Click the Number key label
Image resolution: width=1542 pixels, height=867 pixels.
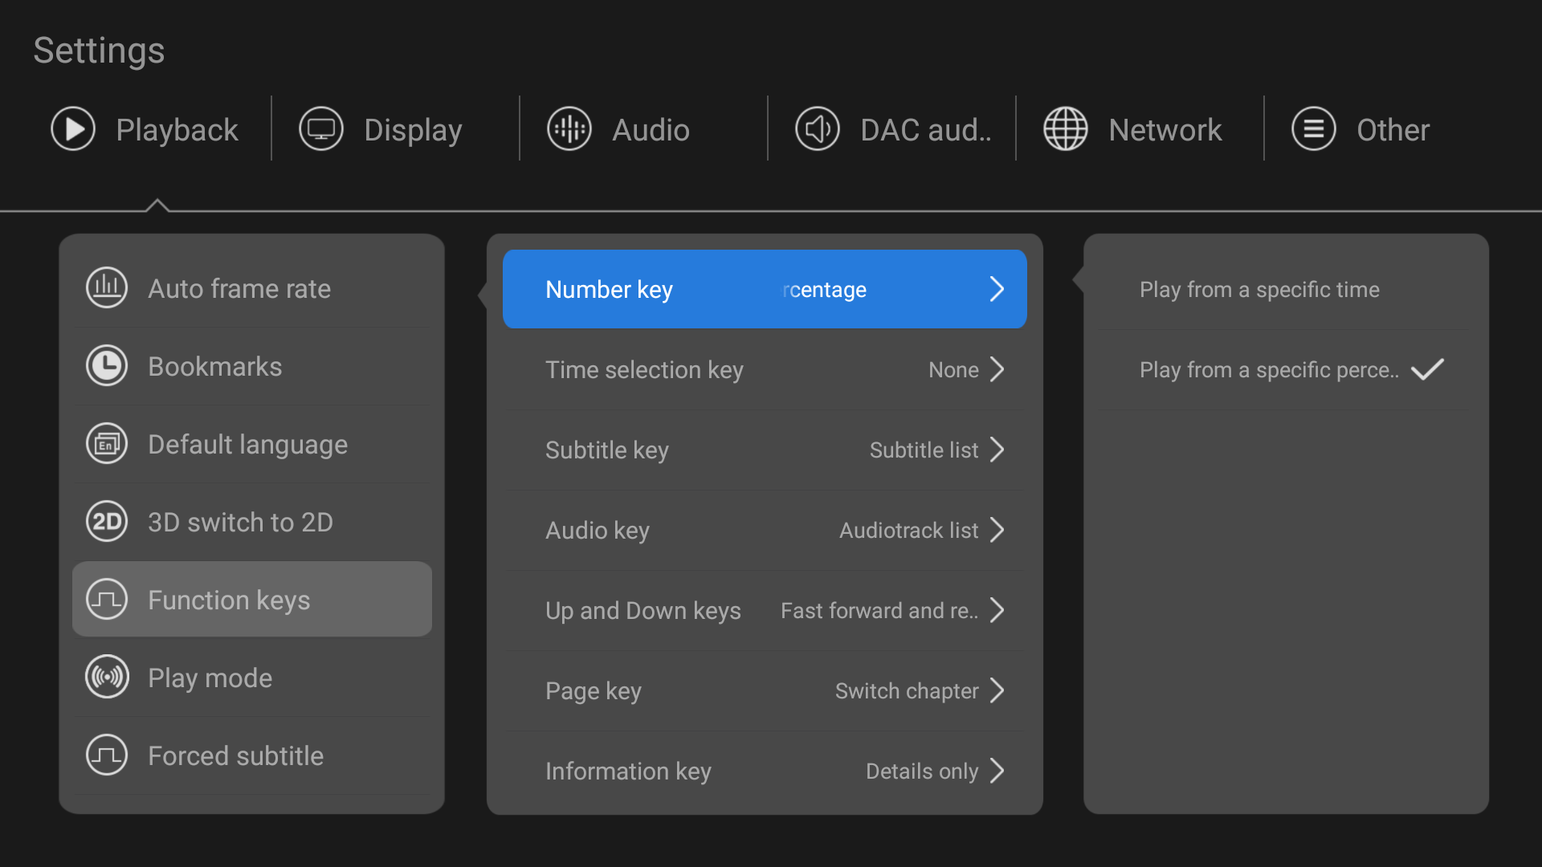click(x=609, y=289)
